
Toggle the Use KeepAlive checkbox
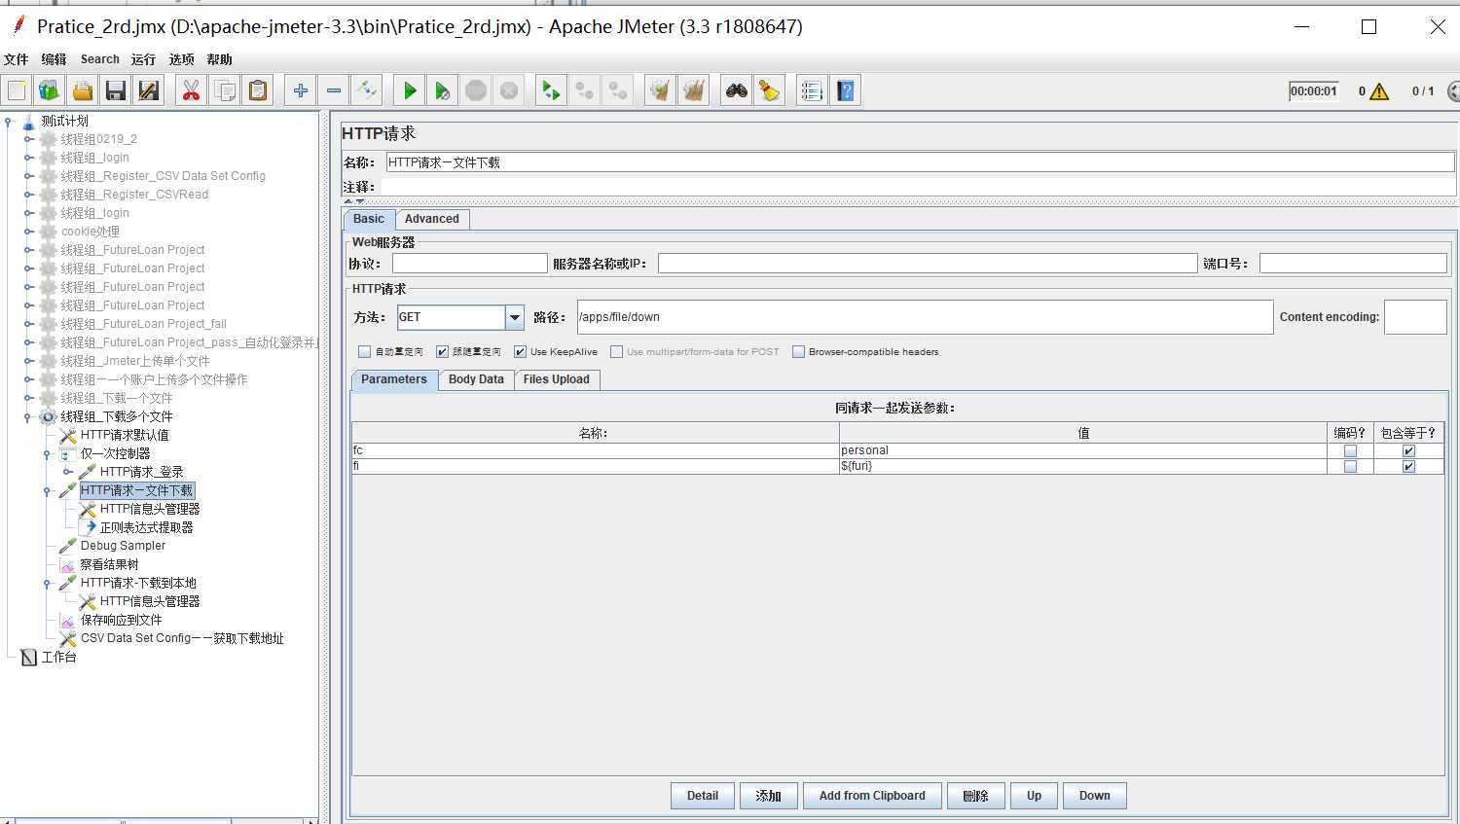(x=521, y=352)
